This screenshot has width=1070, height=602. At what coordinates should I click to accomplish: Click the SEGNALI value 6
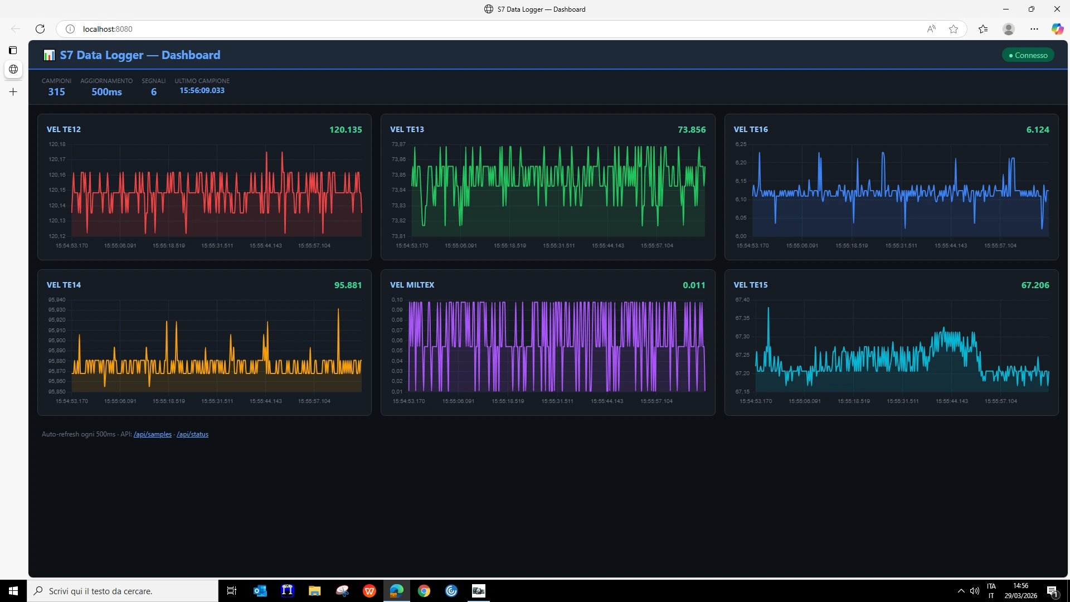pos(154,92)
